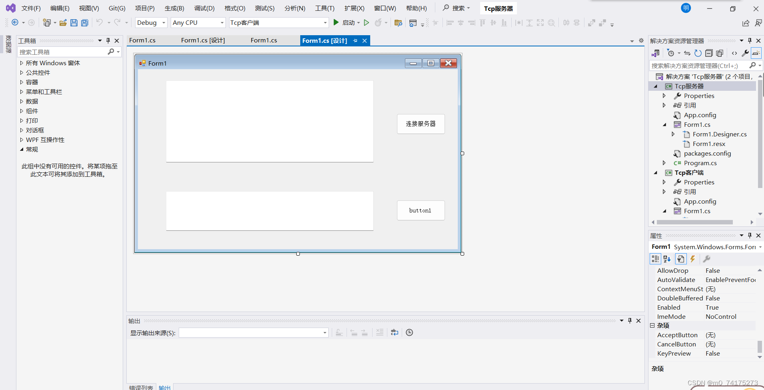Switch Properties window to Events view
Screen dimensions: 764x390
[x=692, y=259]
